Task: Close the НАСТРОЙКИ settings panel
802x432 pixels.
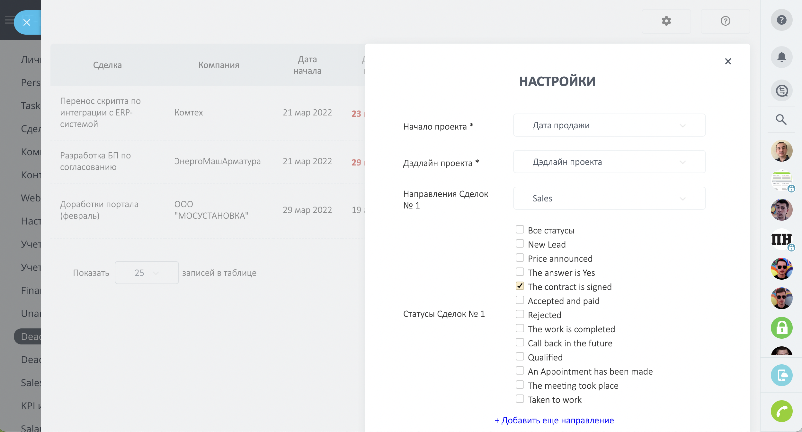Action: click(728, 61)
